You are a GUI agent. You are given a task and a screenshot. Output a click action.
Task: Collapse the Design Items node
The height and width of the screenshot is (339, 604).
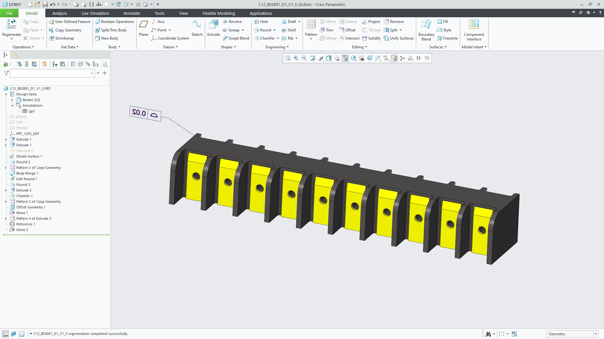[x=6, y=94]
